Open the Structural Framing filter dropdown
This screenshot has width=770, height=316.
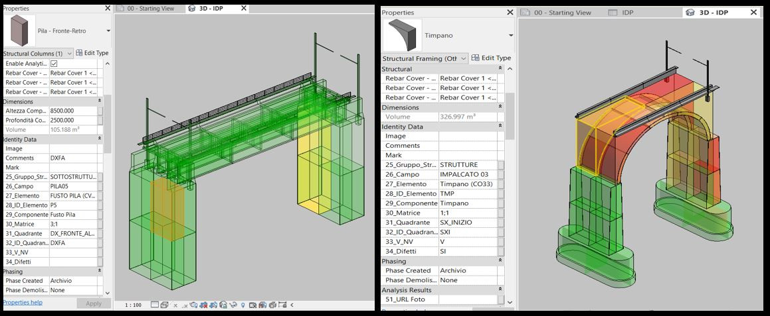(x=464, y=59)
